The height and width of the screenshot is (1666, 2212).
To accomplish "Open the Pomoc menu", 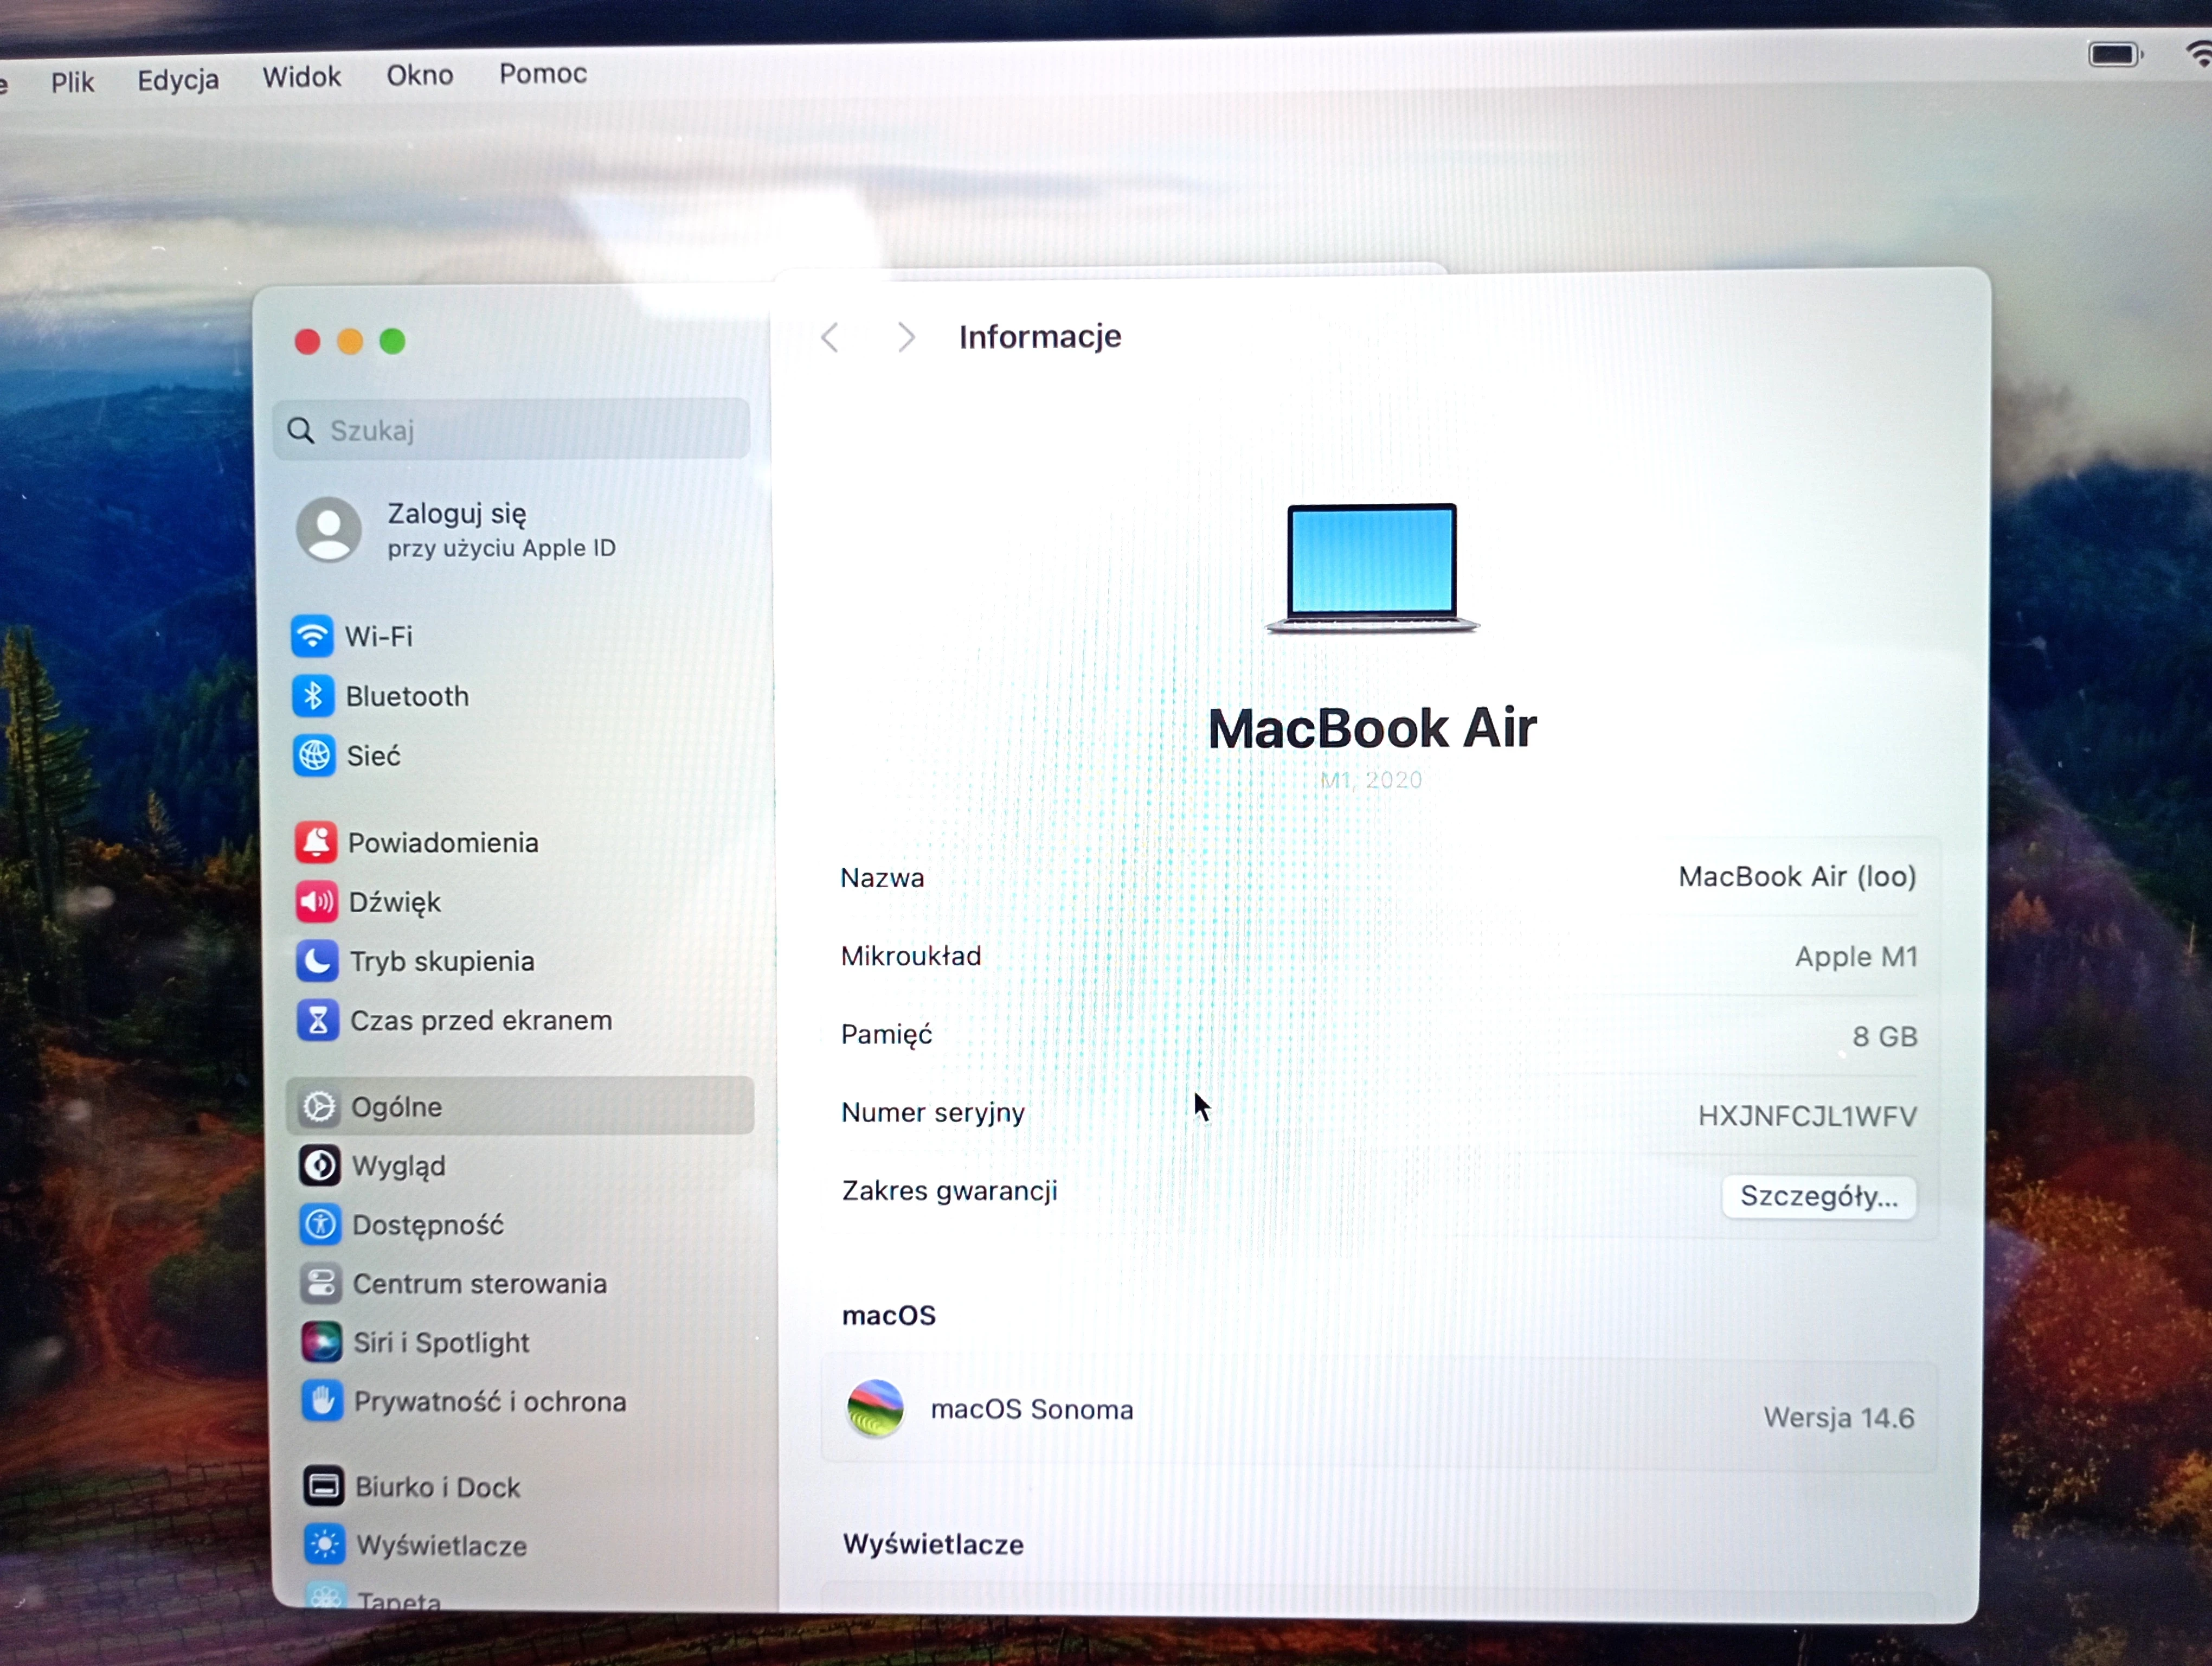I will point(543,73).
